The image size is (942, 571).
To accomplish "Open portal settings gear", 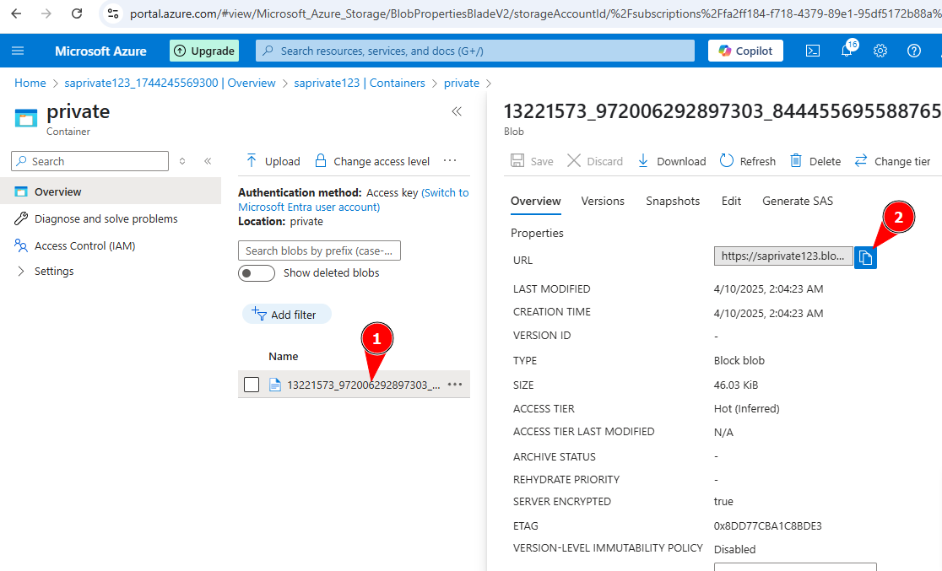I will click(880, 51).
